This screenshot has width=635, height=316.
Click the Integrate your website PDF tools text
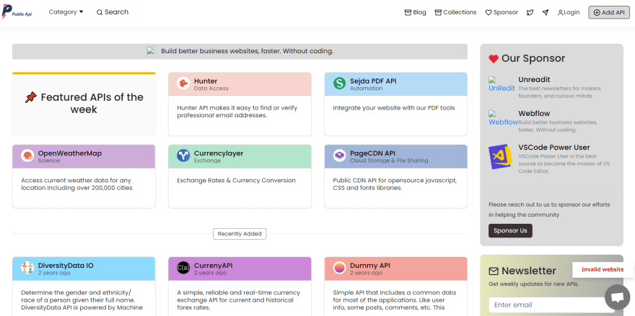394,108
